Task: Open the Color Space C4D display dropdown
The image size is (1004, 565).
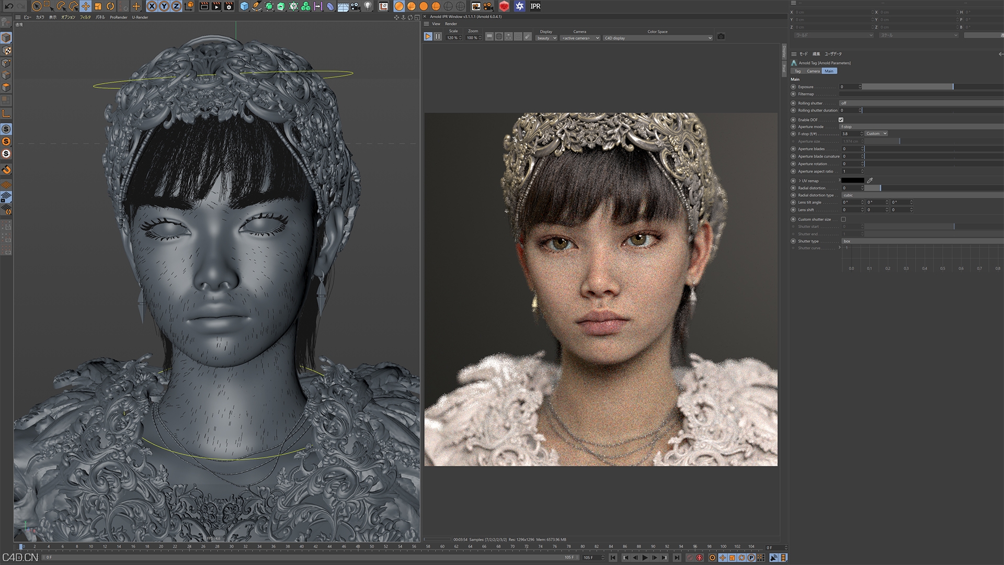Action: pyautogui.click(x=658, y=38)
